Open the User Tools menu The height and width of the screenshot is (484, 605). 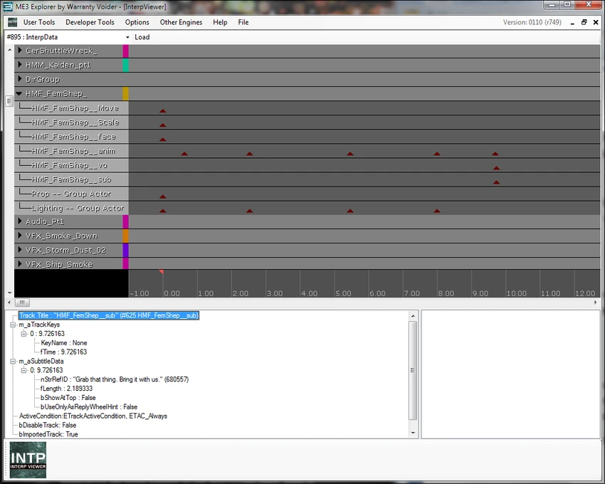39,22
